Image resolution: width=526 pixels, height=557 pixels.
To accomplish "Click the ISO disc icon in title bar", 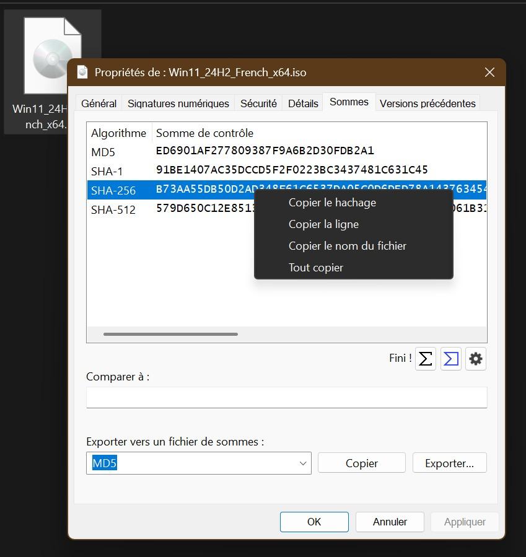I will coord(82,72).
